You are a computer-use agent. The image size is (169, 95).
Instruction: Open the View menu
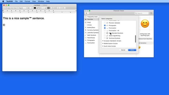pos(34,1)
